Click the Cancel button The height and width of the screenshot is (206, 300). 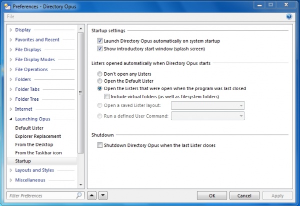[x=244, y=195]
